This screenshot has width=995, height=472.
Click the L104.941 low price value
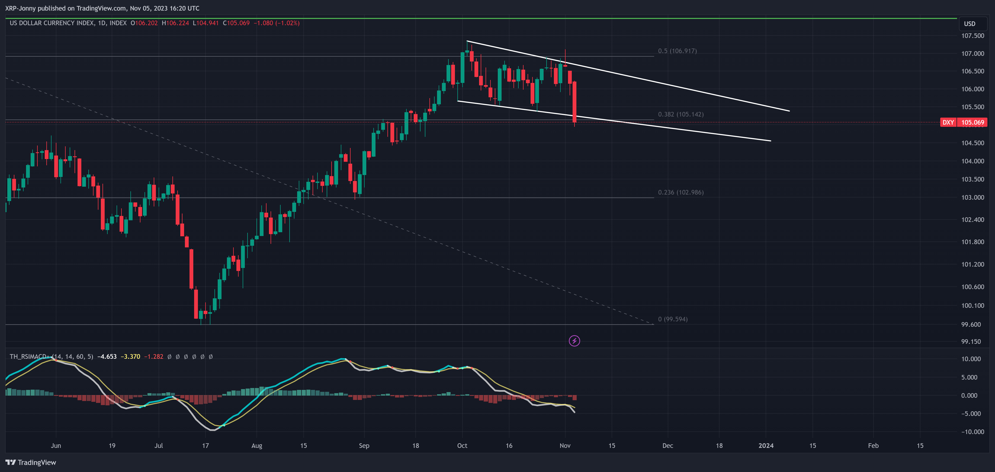click(x=206, y=23)
